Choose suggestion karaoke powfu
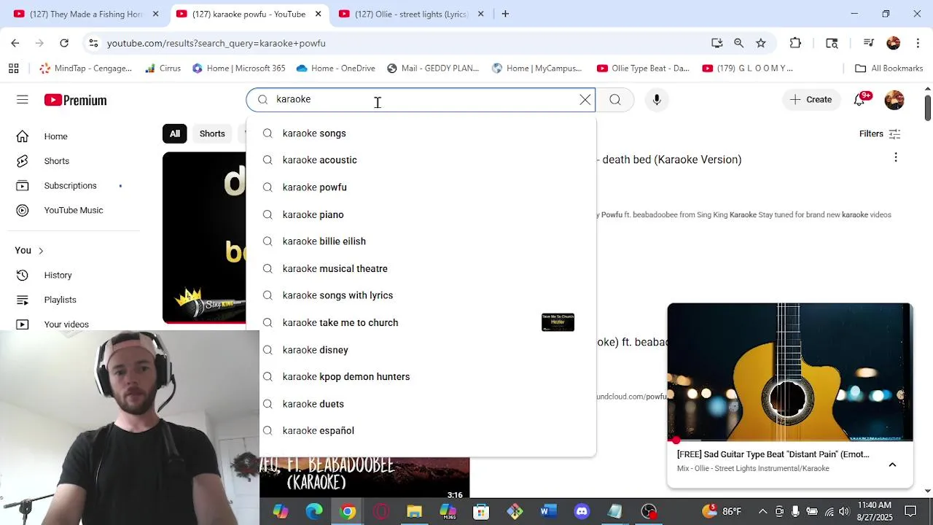Viewport: 933px width, 525px height. coord(421,187)
